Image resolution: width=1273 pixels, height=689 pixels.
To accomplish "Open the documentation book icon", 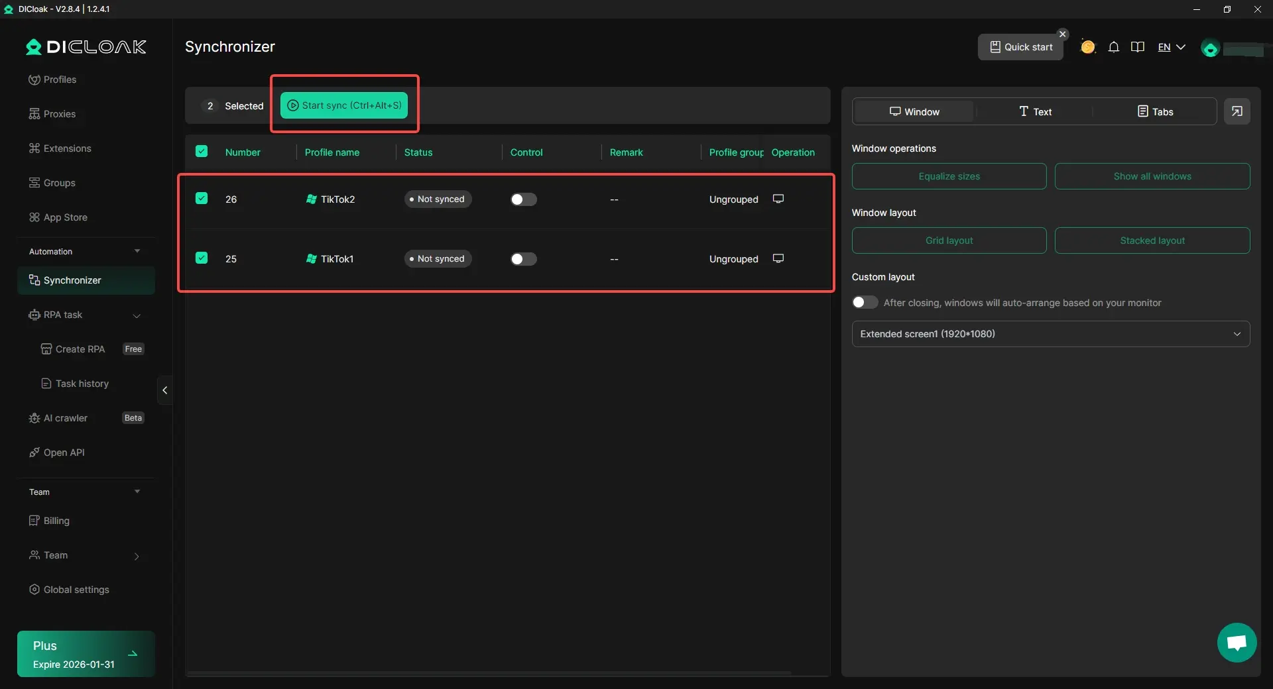I will click(x=1138, y=47).
